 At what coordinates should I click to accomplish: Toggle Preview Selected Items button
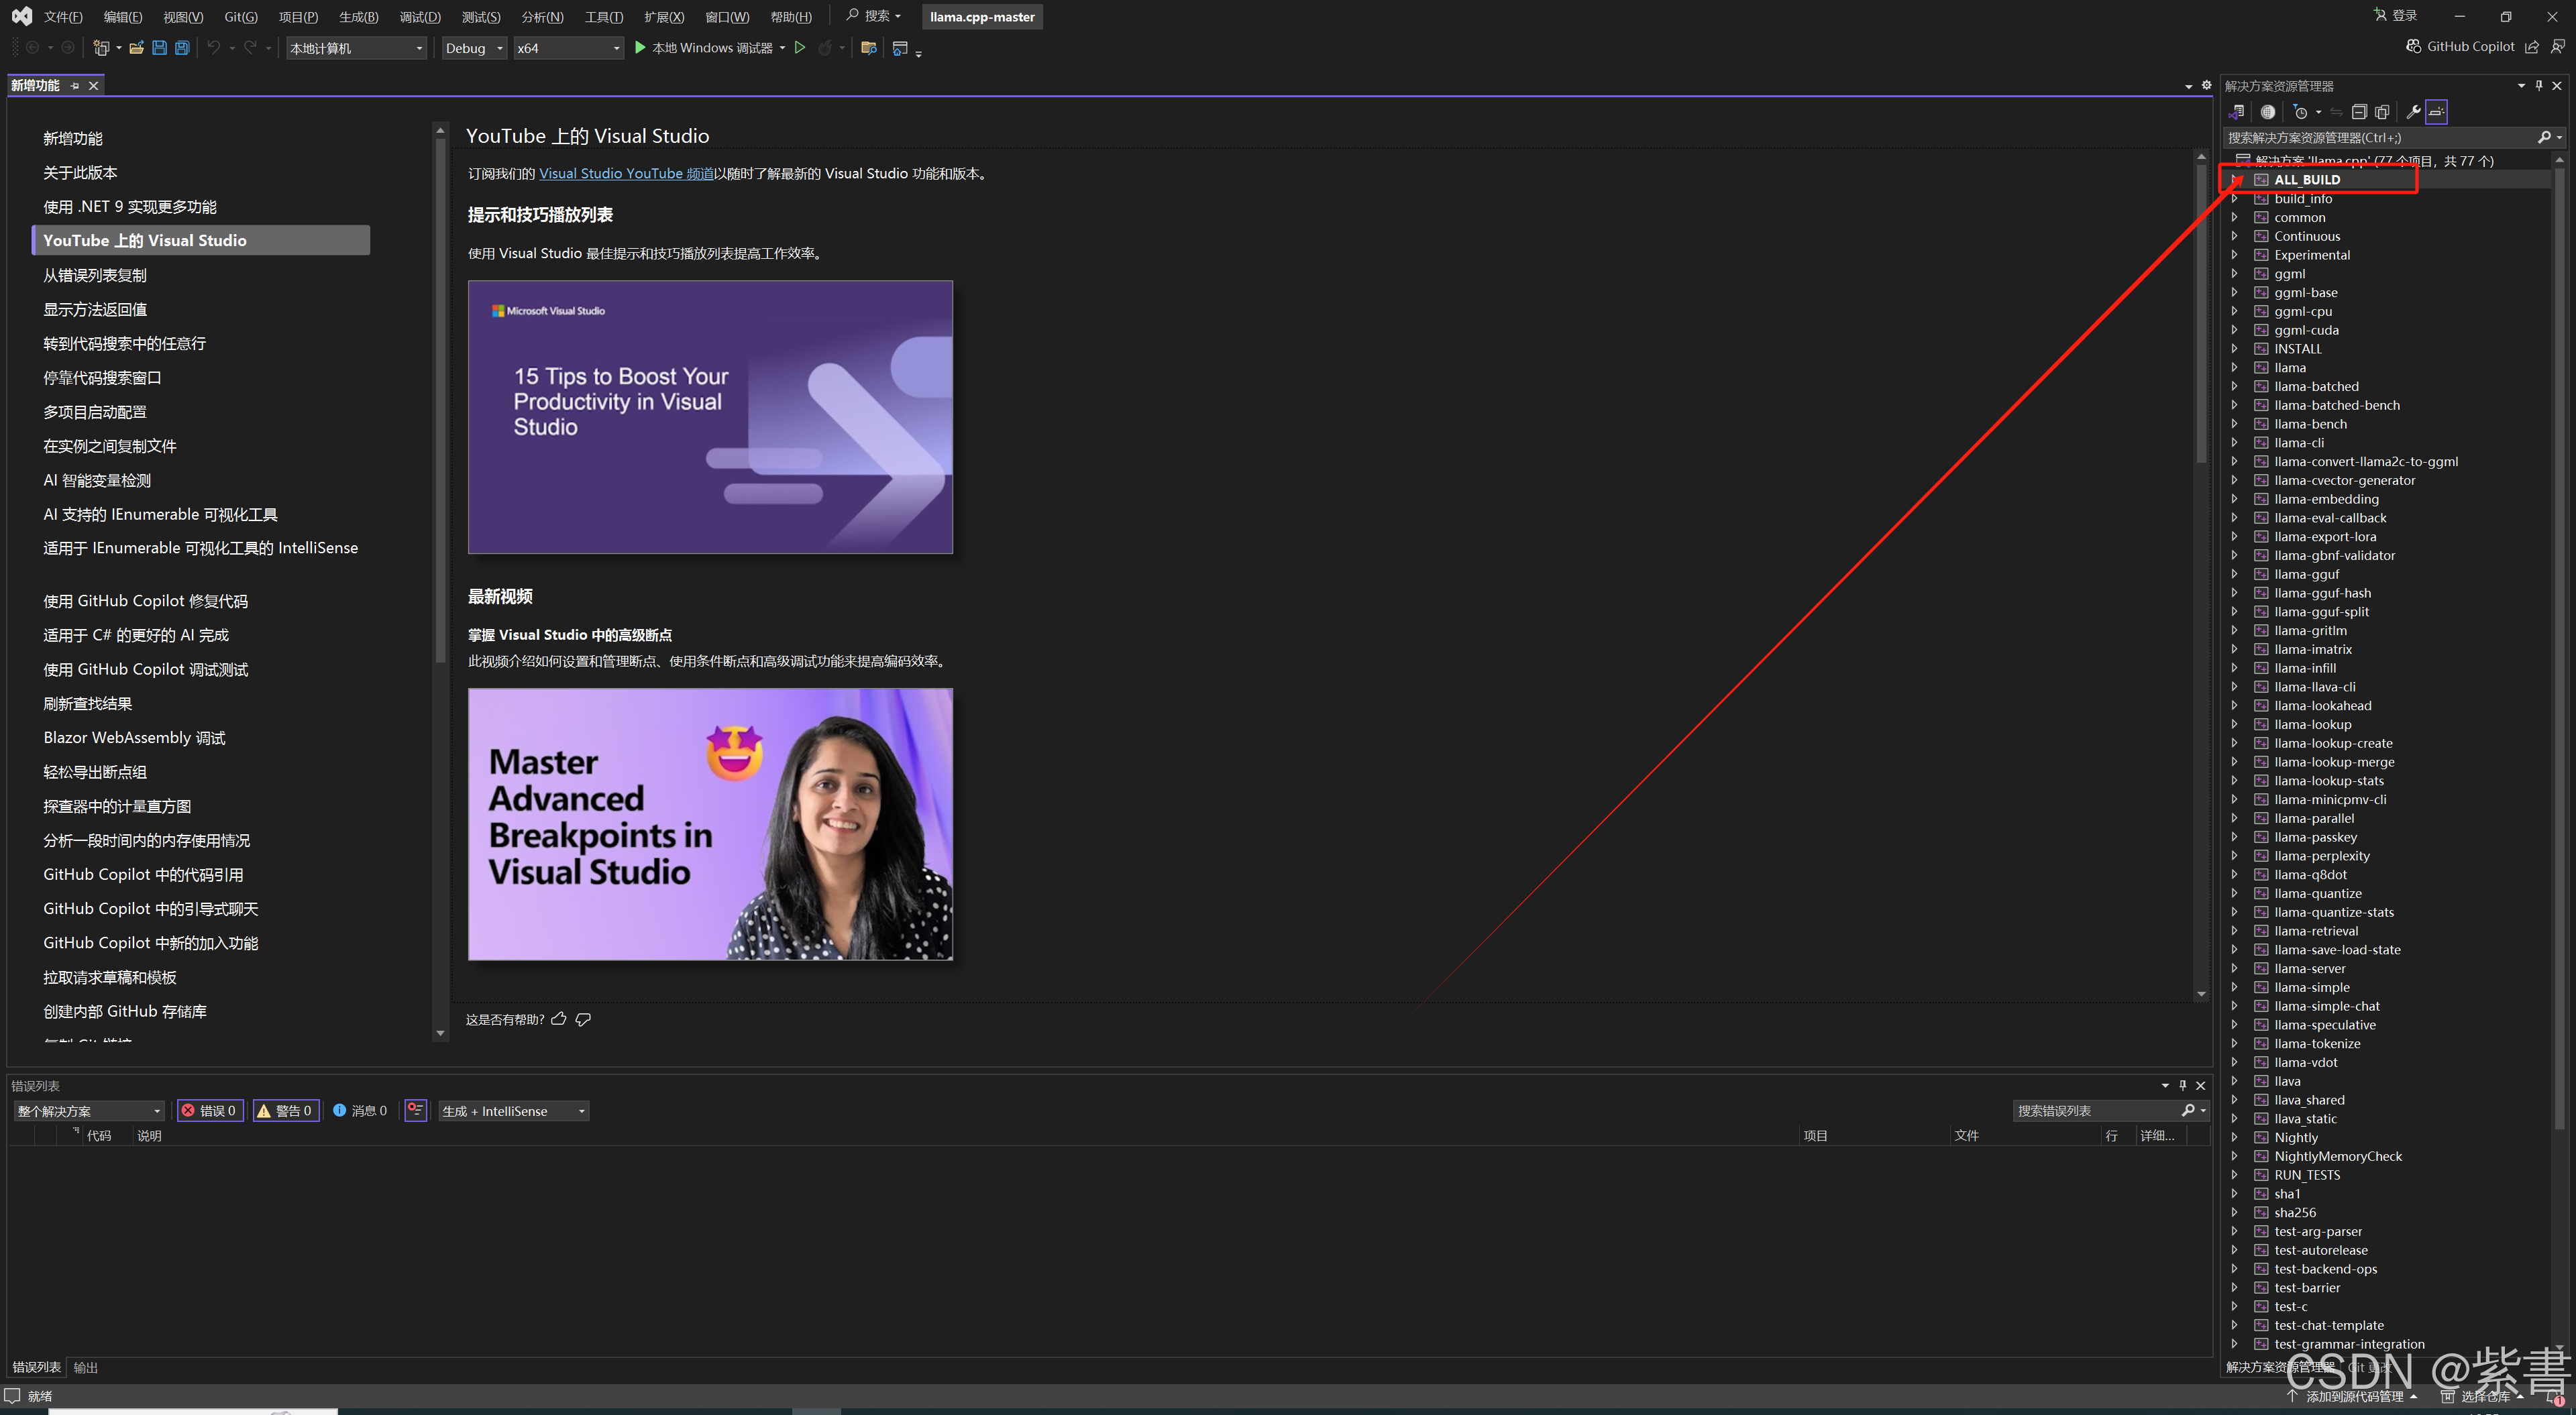pos(2437,112)
